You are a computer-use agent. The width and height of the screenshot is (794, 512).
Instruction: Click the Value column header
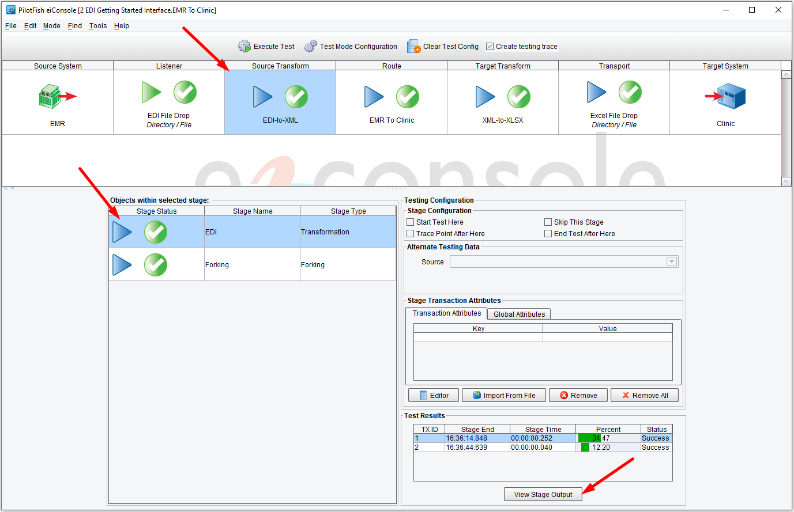(x=608, y=328)
